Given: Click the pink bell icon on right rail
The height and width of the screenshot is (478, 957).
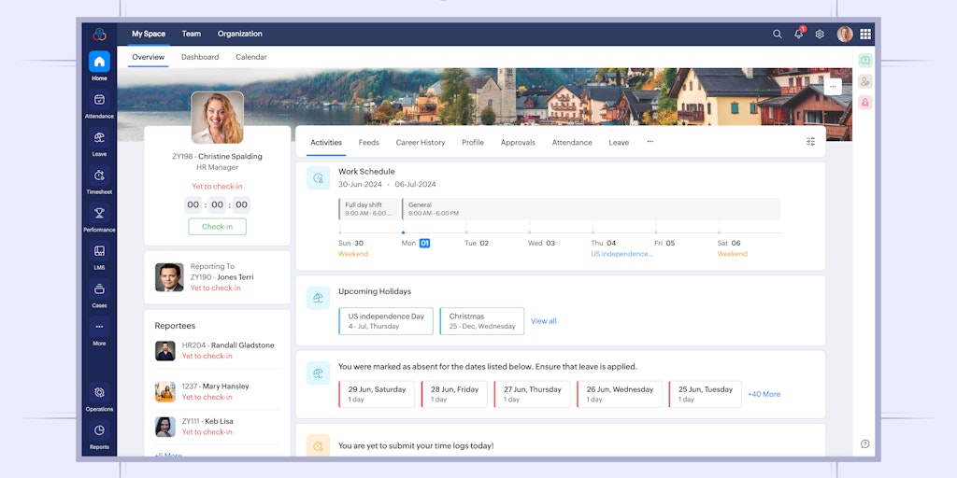Looking at the screenshot, I should point(864,103).
